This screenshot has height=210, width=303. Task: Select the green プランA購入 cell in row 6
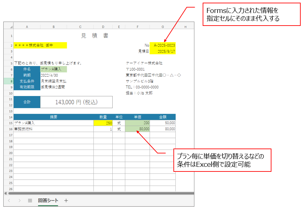tap(53, 69)
